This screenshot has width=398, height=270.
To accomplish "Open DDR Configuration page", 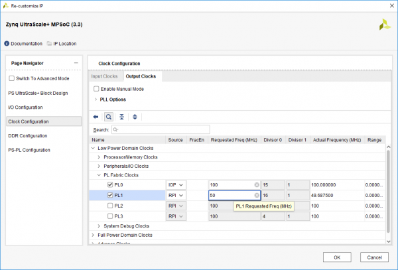I will coord(27,135).
